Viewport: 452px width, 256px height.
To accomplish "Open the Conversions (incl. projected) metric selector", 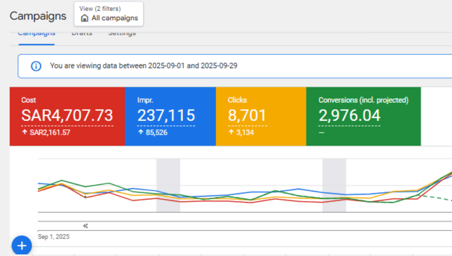I will click(x=363, y=101).
